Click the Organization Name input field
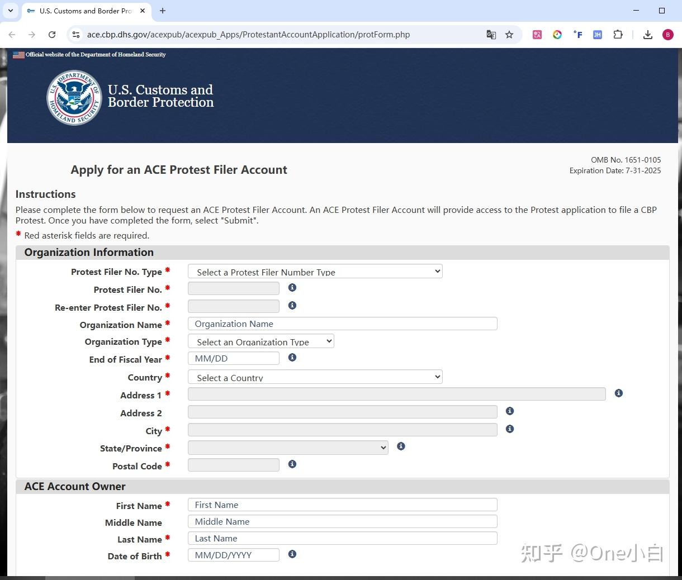The image size is (682, 580). pos(342,324)
